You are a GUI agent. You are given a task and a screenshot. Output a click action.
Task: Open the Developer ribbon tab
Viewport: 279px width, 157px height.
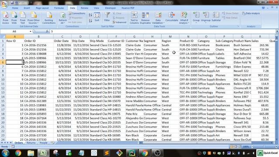click(110, 8)
